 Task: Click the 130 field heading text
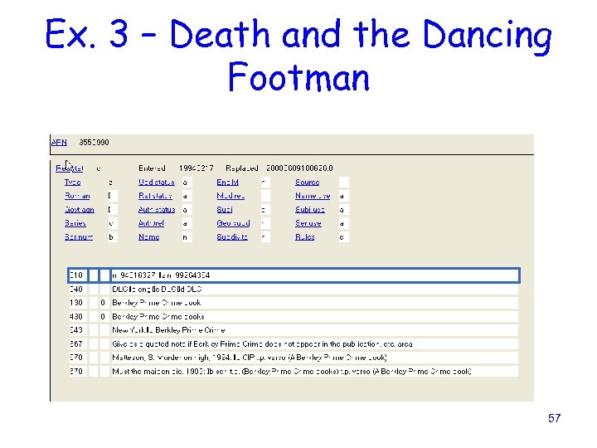pyautogui.click(x=314, y=303)
